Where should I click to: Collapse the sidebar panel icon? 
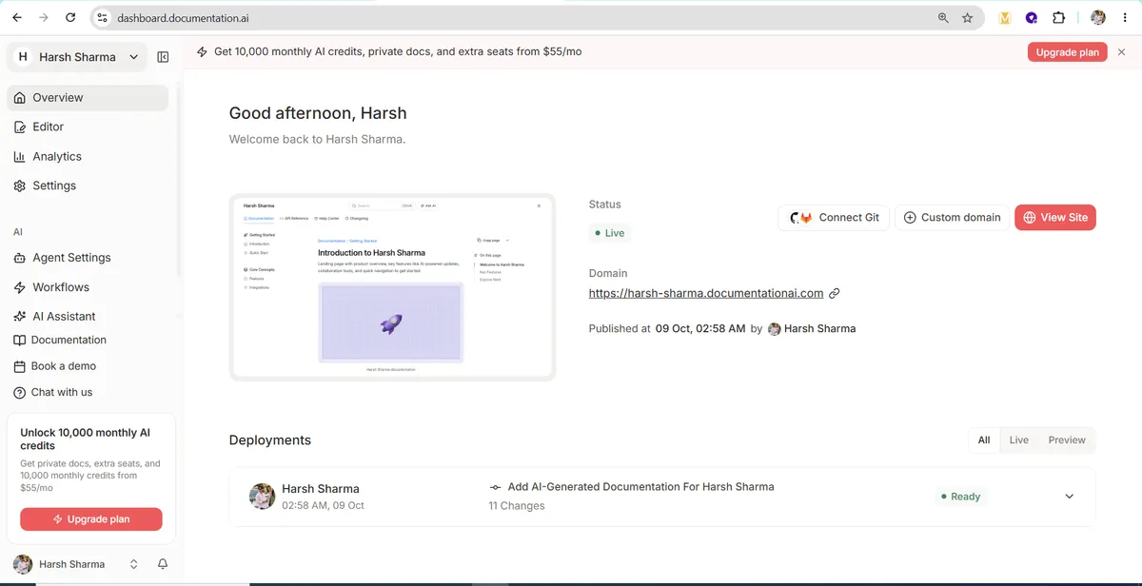(x=163, y=57)
